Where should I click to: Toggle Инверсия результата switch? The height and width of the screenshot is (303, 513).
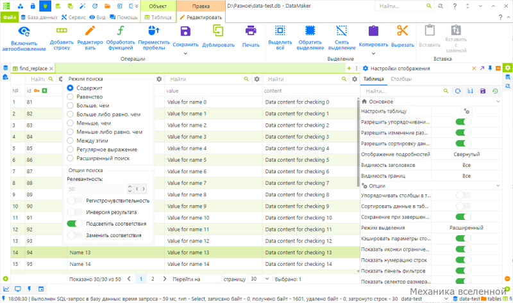74,212
